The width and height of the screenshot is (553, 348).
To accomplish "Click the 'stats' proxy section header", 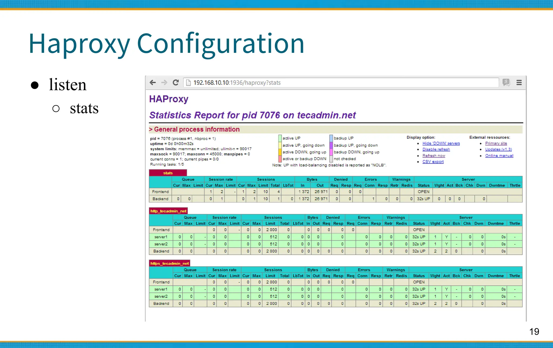I will [168, 173].
